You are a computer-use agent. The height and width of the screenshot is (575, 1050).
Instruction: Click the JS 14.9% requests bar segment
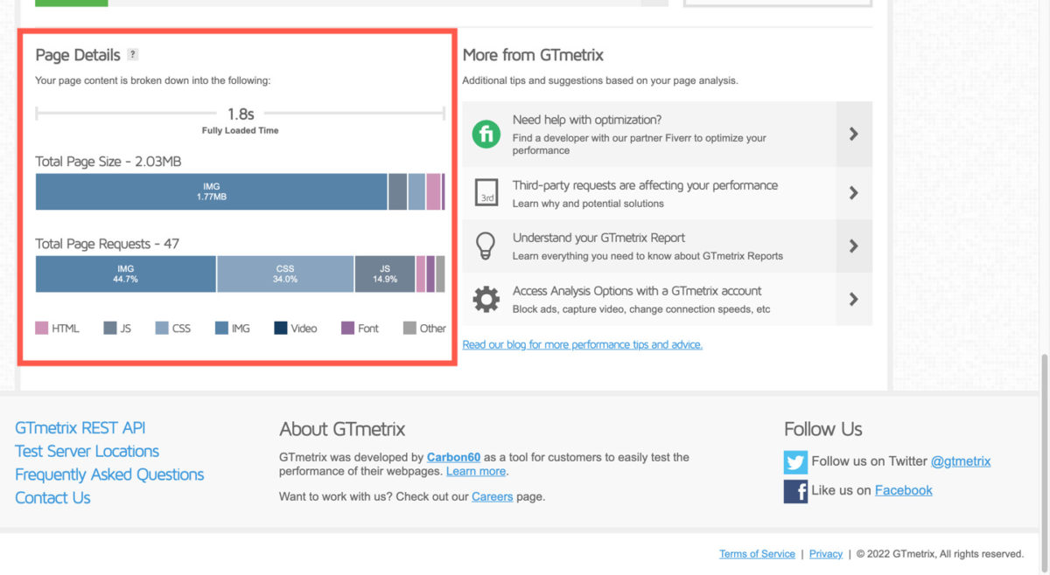[x=385, y=274]
